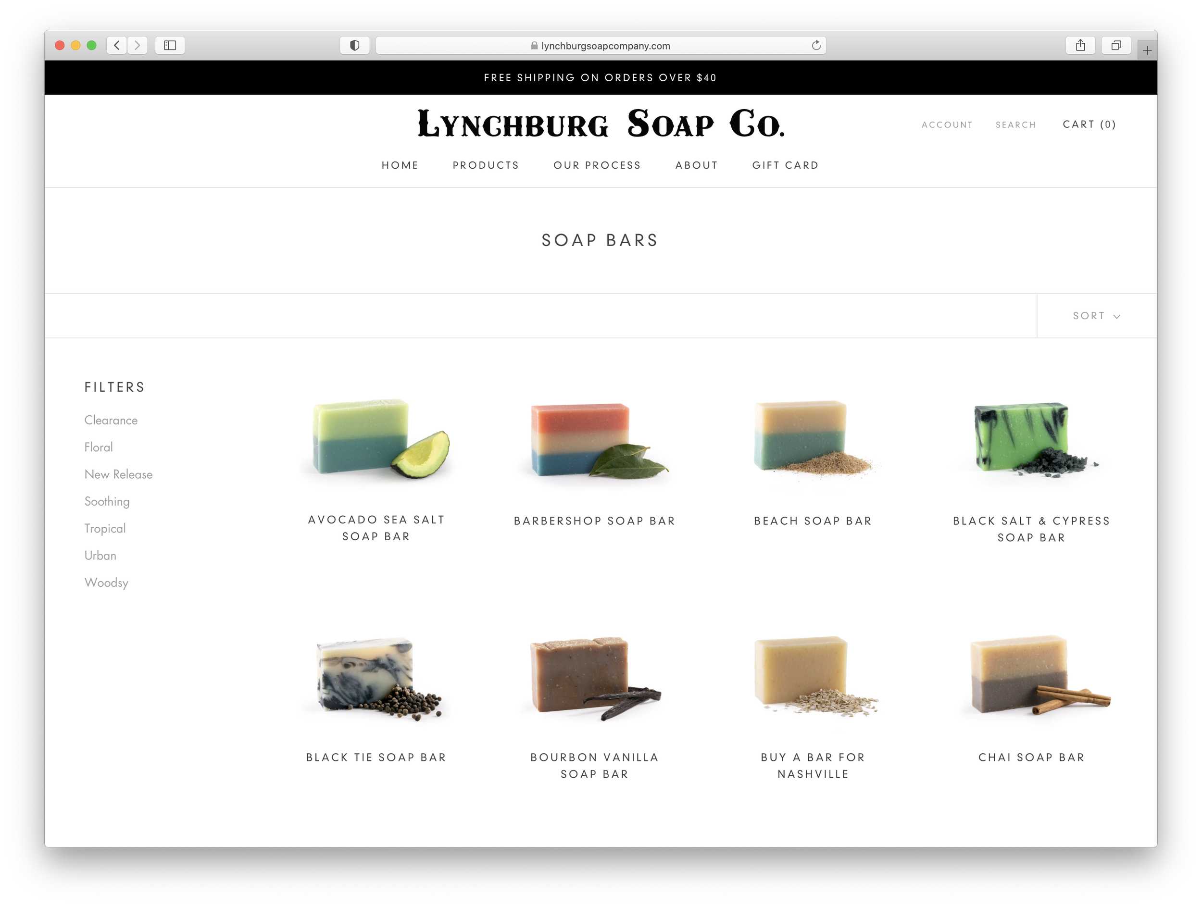Open the Products navigation menu

coord(486,165)
